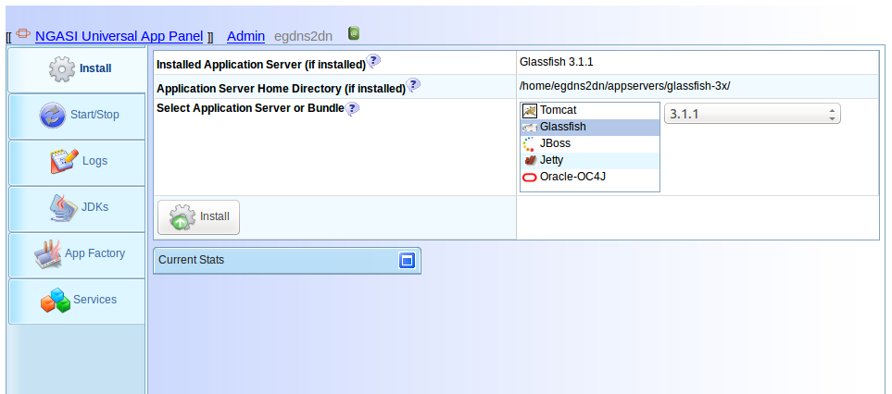Open the NGASI Universal App Panel link
Viewport: 892px width, 394px height.
pyautogui.click(x=119, y=36)
